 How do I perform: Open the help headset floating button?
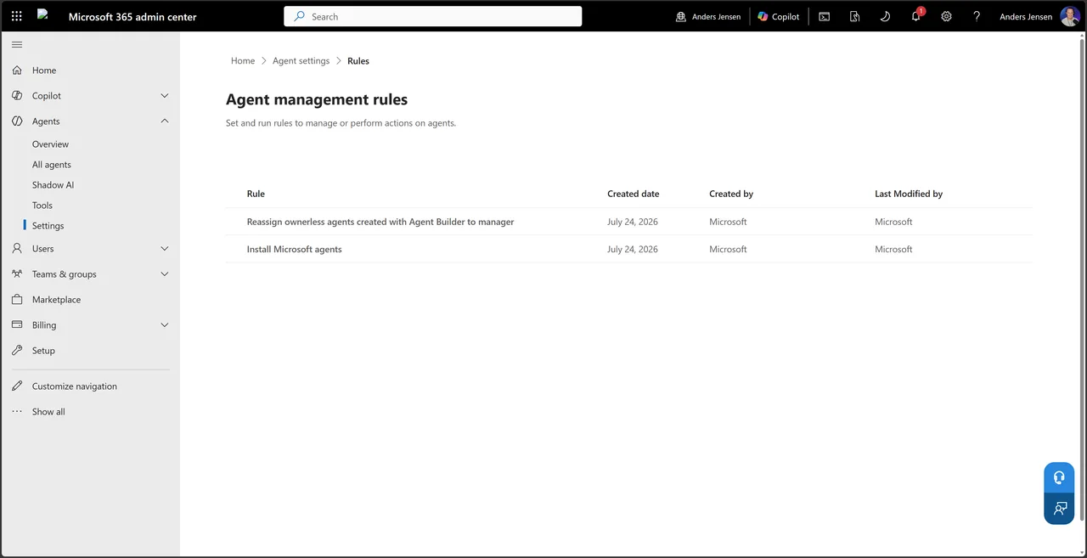click(x=1059, y=477)
